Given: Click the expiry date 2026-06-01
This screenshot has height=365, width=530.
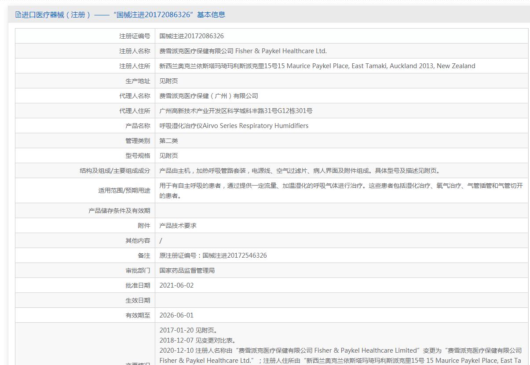Looking at the screenshot, I should point(176,315).
